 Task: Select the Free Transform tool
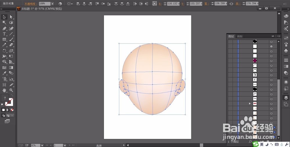point(11,56)
